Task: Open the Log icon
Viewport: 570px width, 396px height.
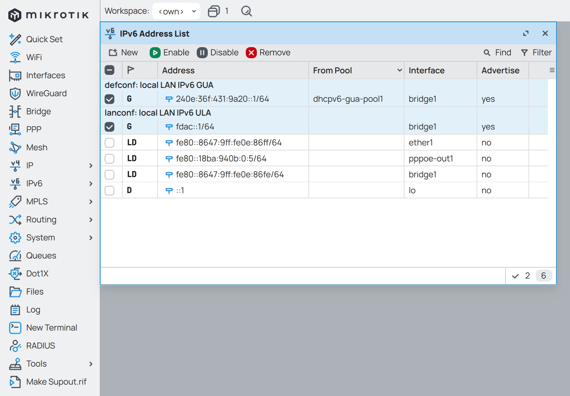Action: point(15,310)
